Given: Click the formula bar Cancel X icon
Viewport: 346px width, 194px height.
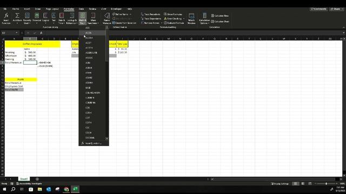Looking at the screenshot, I should pyautogui.click(x=28, y=33).
